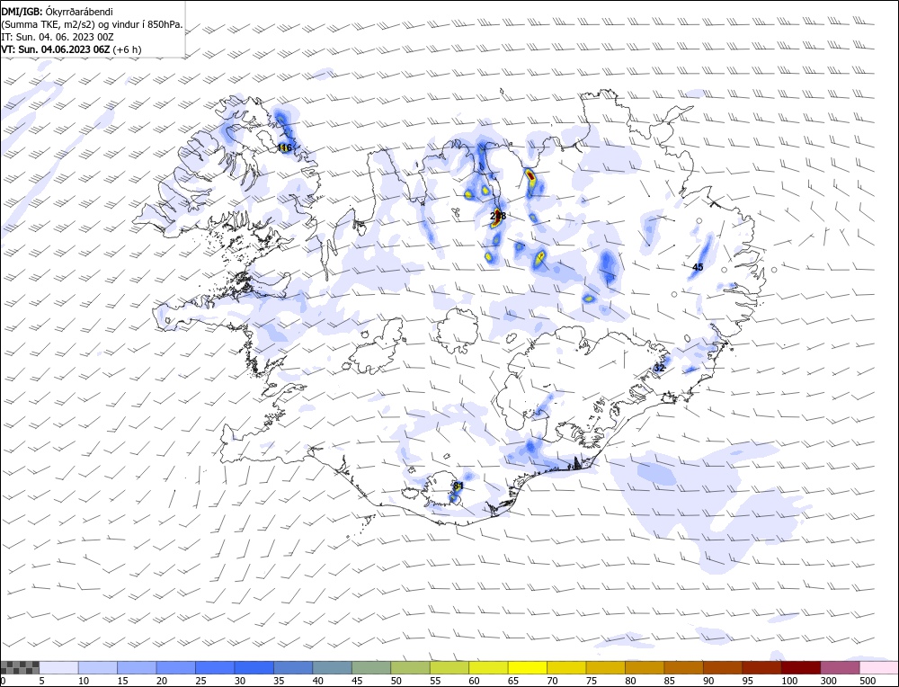899x687 pixels.
Task: Select bright yellow swatch between 65 and 70
Action: 528,667
